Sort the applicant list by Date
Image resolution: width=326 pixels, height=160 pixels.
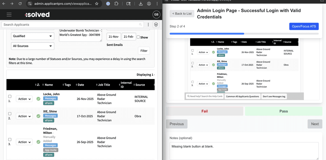(x=80, y=85)
